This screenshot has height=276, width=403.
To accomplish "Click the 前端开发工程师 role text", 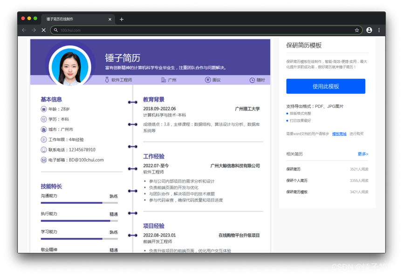I will point(157,242).
